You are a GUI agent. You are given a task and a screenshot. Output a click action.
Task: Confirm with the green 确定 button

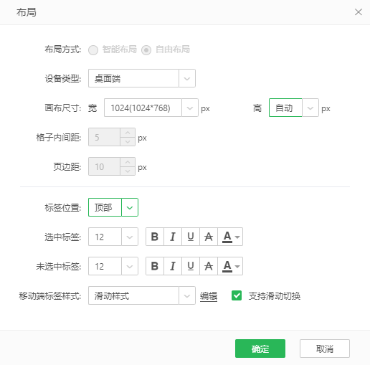[260, 349]
